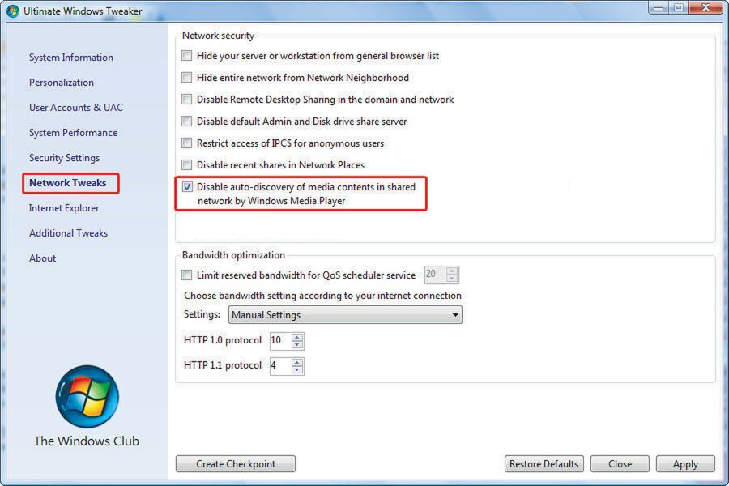Toggle Disable Remote Desktop Sharing checkbox

pos(186,100)
